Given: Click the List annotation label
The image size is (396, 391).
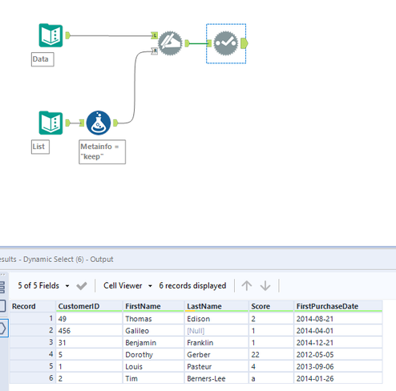Looking at the screenshot, I should click(40, 147).
